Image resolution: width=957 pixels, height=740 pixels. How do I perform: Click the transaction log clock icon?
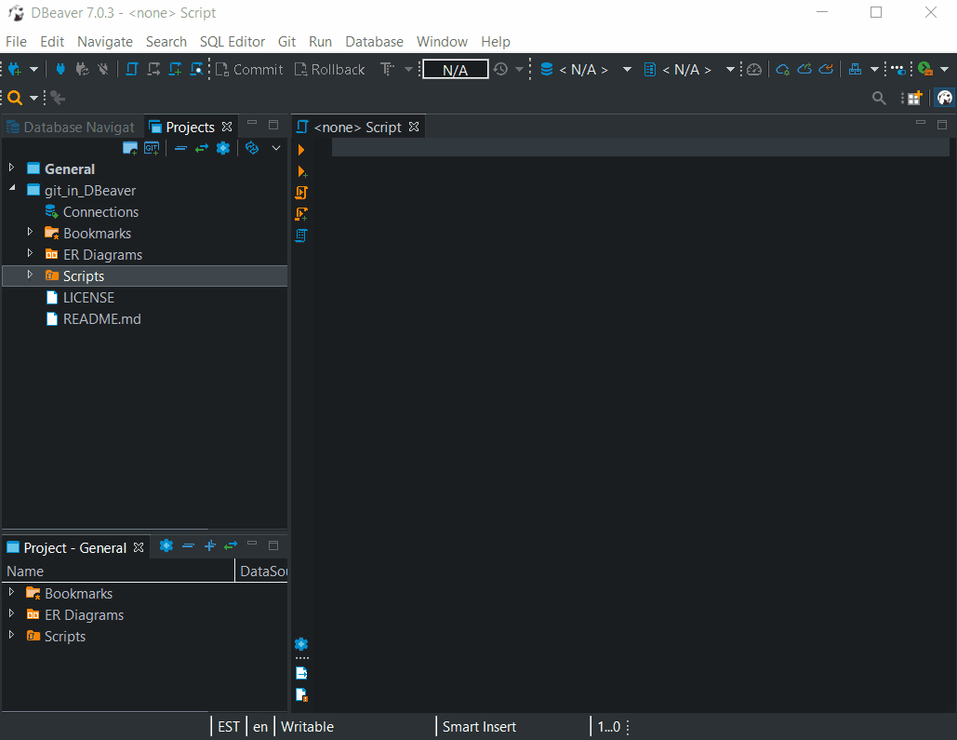click(x=500, y=70)
